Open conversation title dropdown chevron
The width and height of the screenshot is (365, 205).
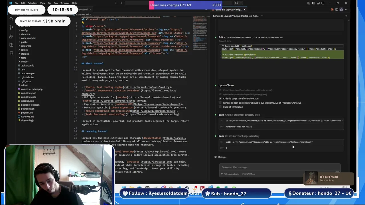[262, 16]
